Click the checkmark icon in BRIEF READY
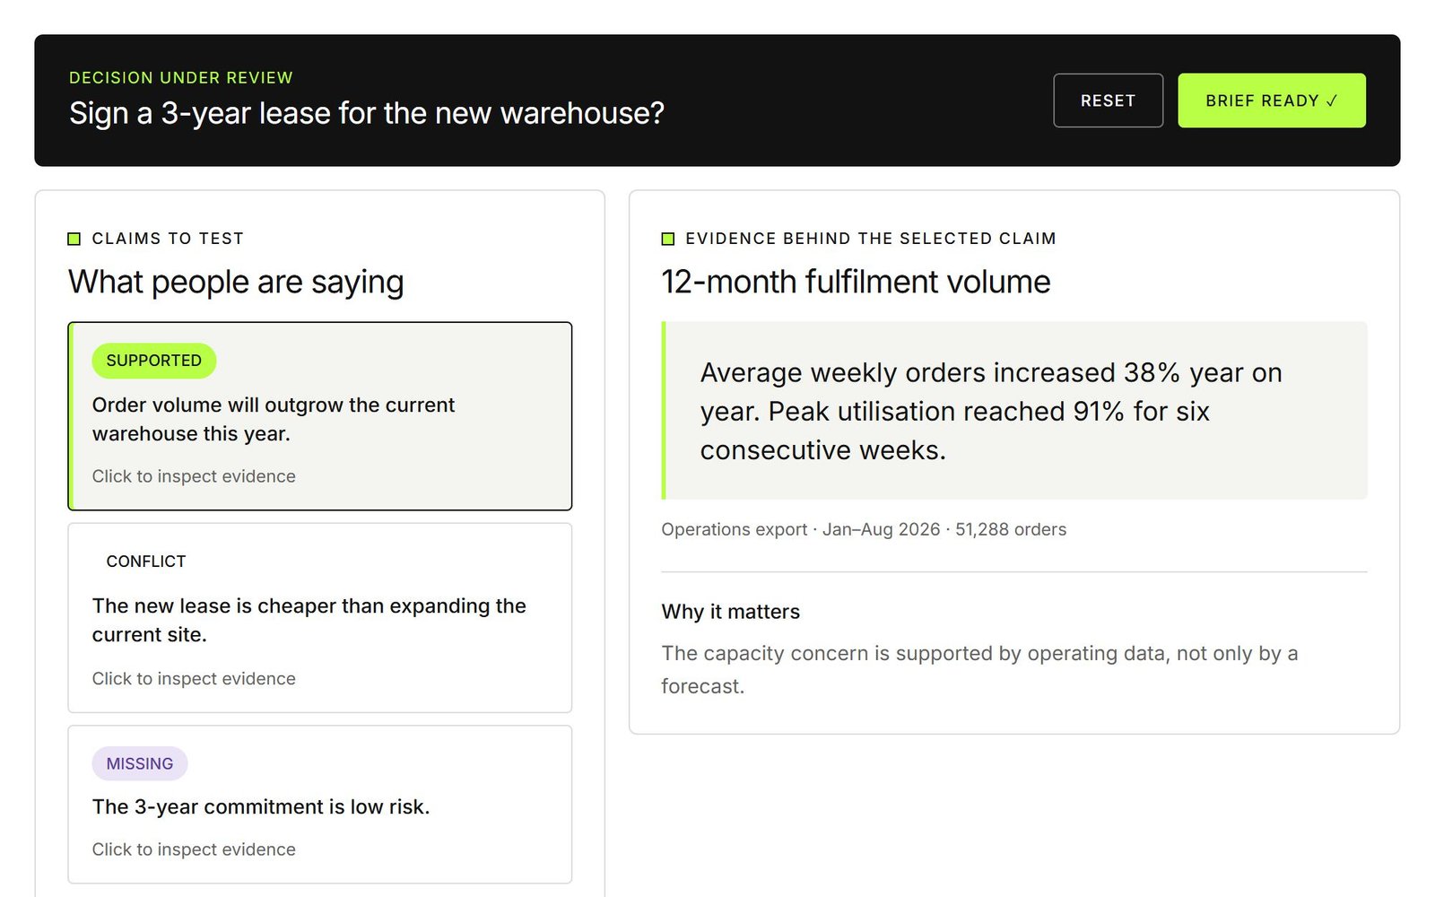The height and width of the screenshot is (897, 1435). 1332,101
